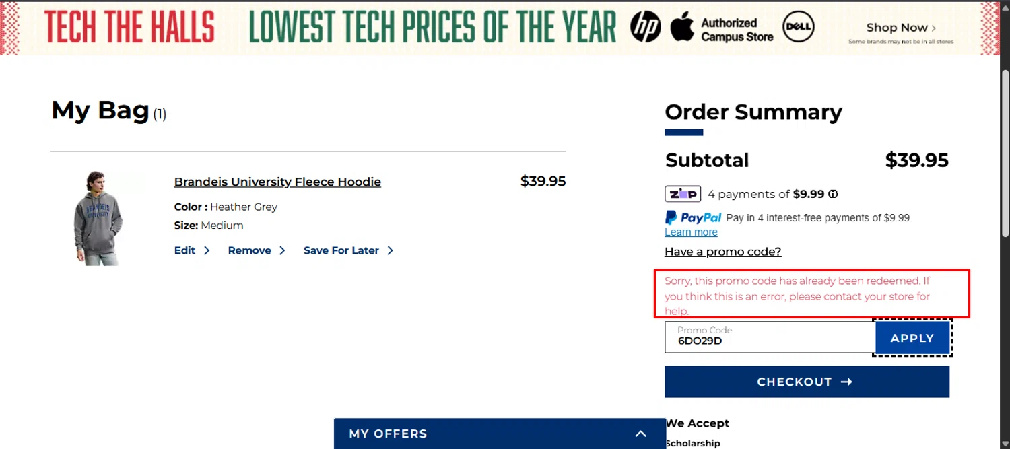Screen dimensions: 1010x449
Task: Click Shop Now in the banner
Action: (x=900, y=28)
